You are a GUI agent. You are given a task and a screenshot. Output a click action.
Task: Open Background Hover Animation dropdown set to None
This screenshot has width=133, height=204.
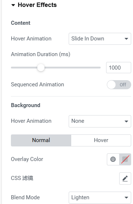100,121
